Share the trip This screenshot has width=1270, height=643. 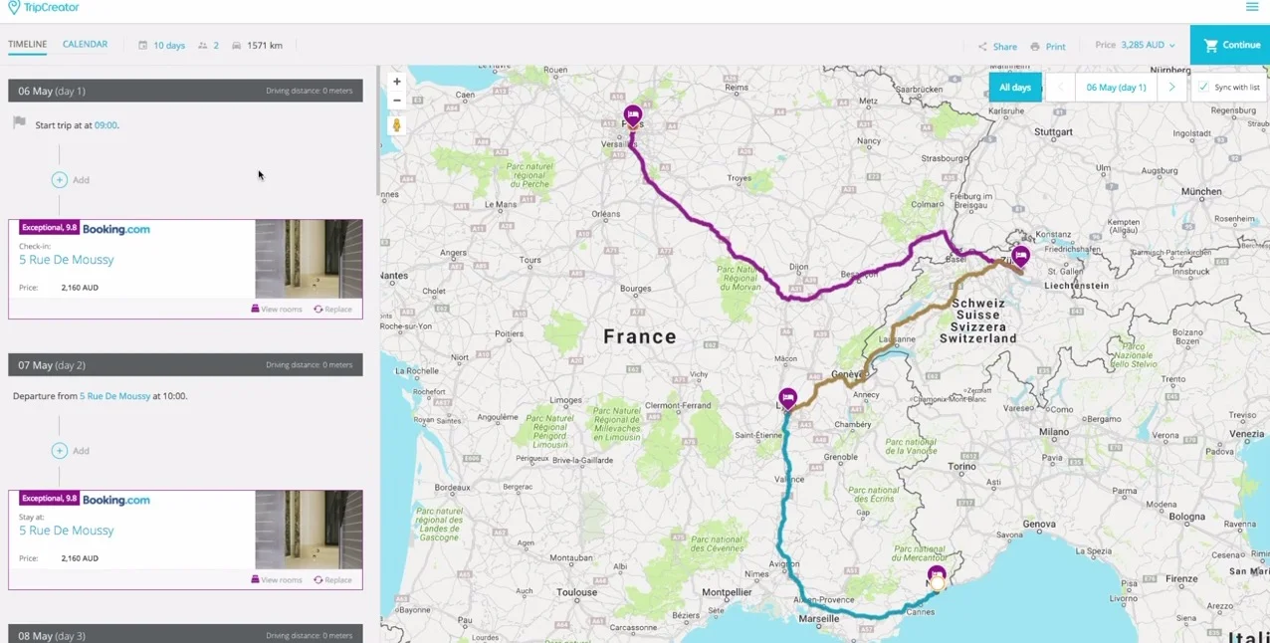(997, 47)
